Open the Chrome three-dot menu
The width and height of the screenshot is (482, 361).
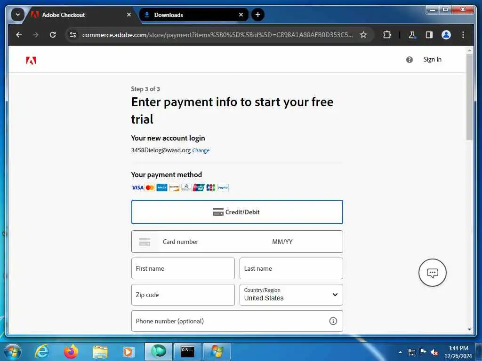463,35
